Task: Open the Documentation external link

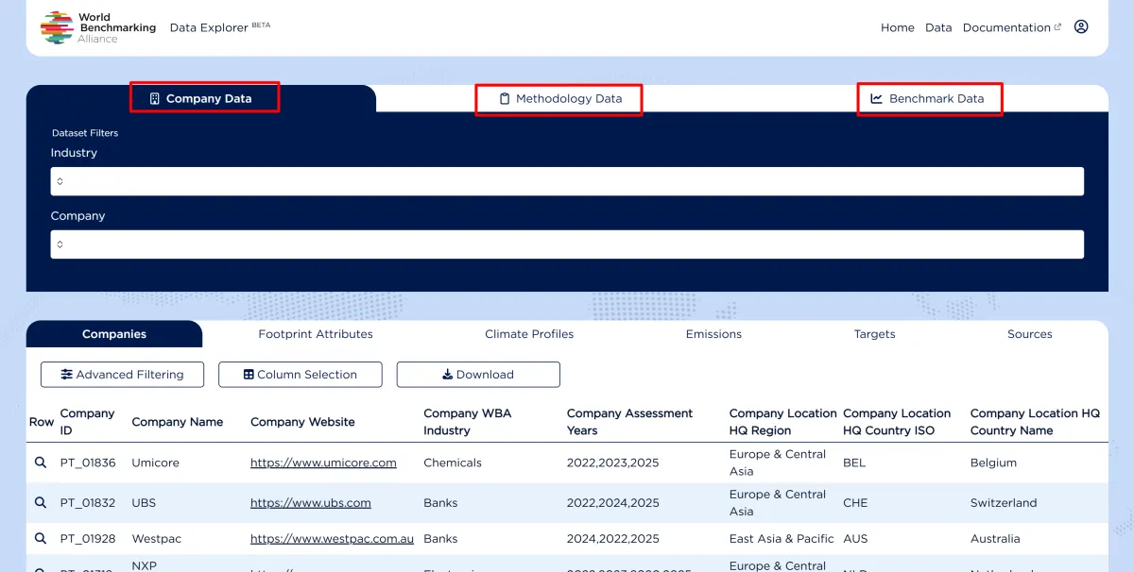Action: click(x=1005, y=27)
